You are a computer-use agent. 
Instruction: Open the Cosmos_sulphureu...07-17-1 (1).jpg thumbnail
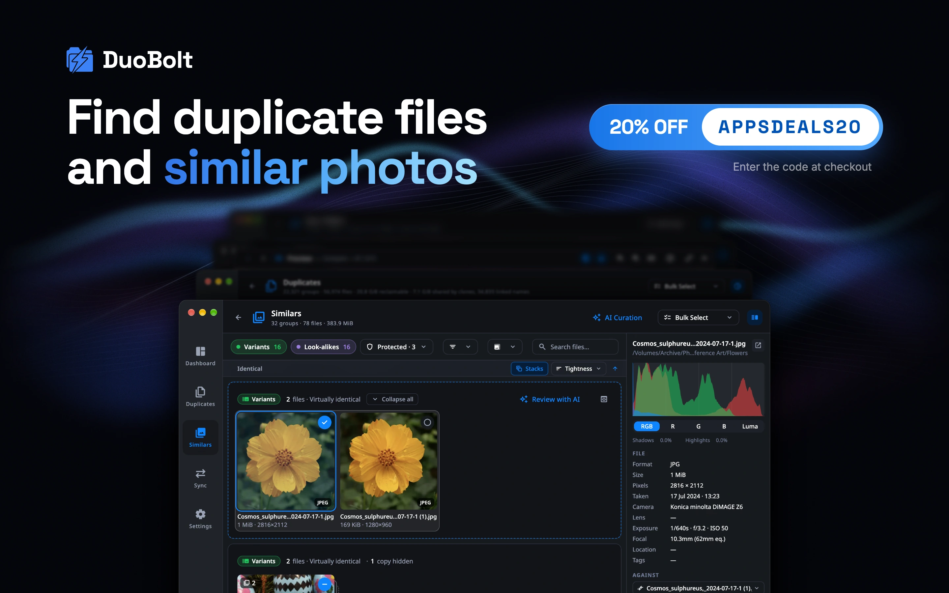click(388, 461)
